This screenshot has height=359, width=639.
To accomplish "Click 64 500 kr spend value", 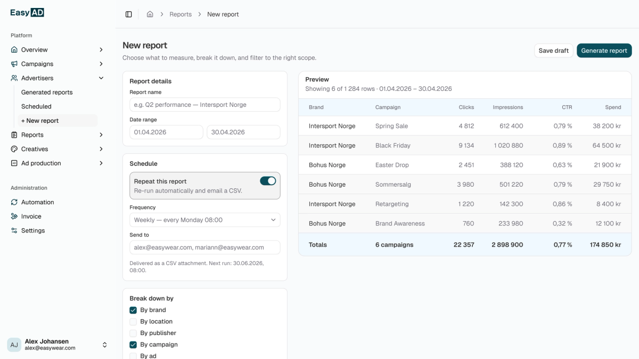I will point(607,146).
